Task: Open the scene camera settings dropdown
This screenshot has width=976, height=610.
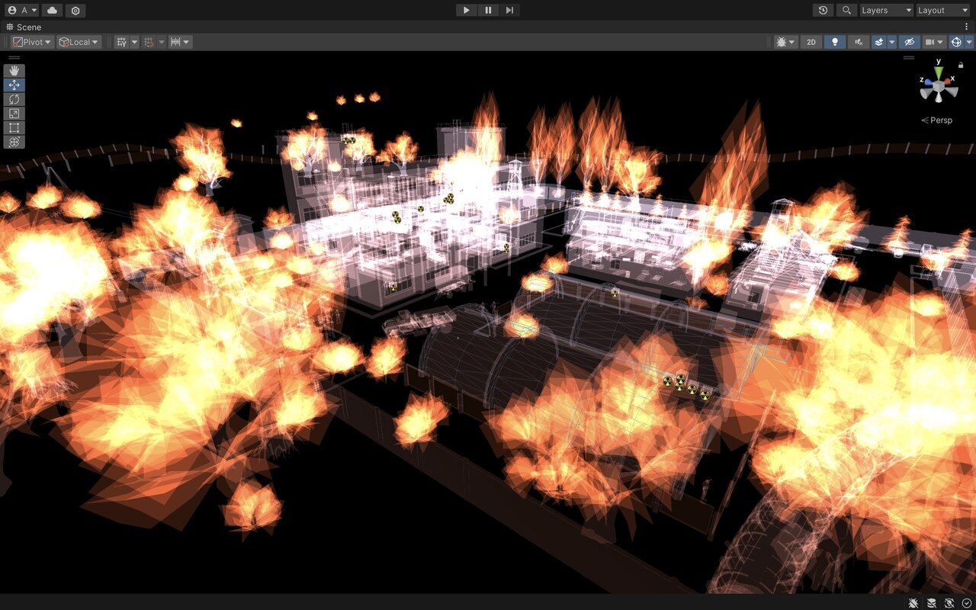Action: [x=934, y=42]
